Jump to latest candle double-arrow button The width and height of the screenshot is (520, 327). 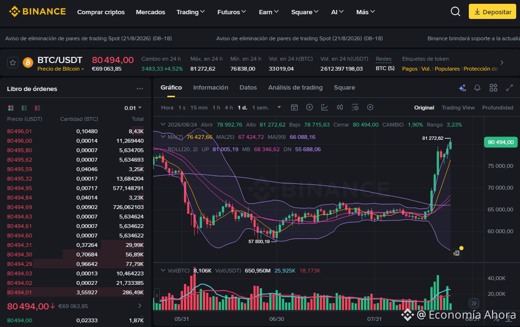click(474, 303)
